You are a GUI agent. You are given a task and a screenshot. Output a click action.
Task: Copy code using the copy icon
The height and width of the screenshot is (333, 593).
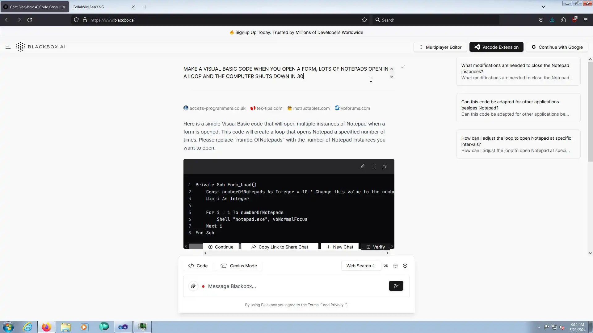[x=385, y=166]
